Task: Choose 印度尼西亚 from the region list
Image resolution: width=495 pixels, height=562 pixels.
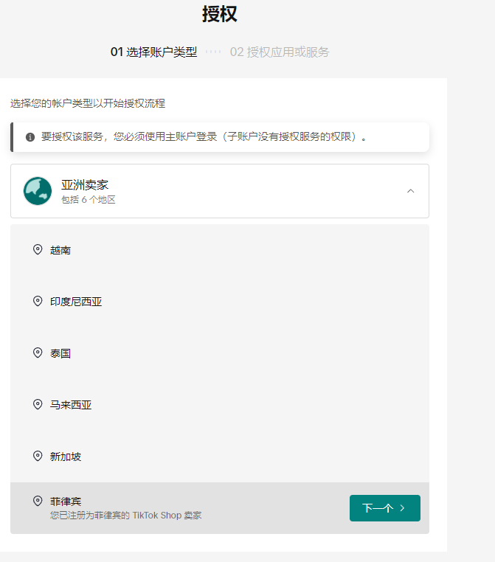Action: (76, 302)
